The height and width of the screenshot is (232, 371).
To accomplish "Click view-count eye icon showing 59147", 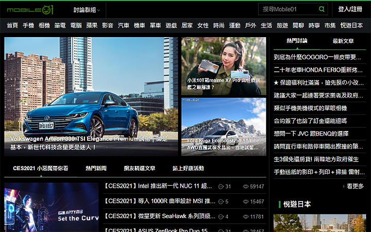I will point(246,187).
